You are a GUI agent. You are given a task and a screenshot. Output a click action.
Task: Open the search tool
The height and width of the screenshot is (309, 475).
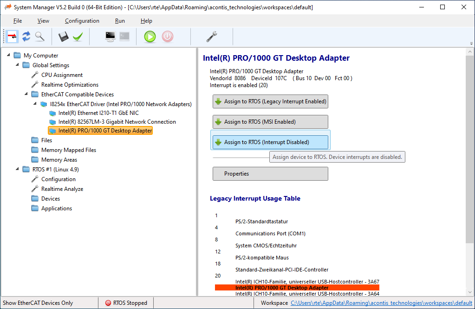tap(40, 37)
